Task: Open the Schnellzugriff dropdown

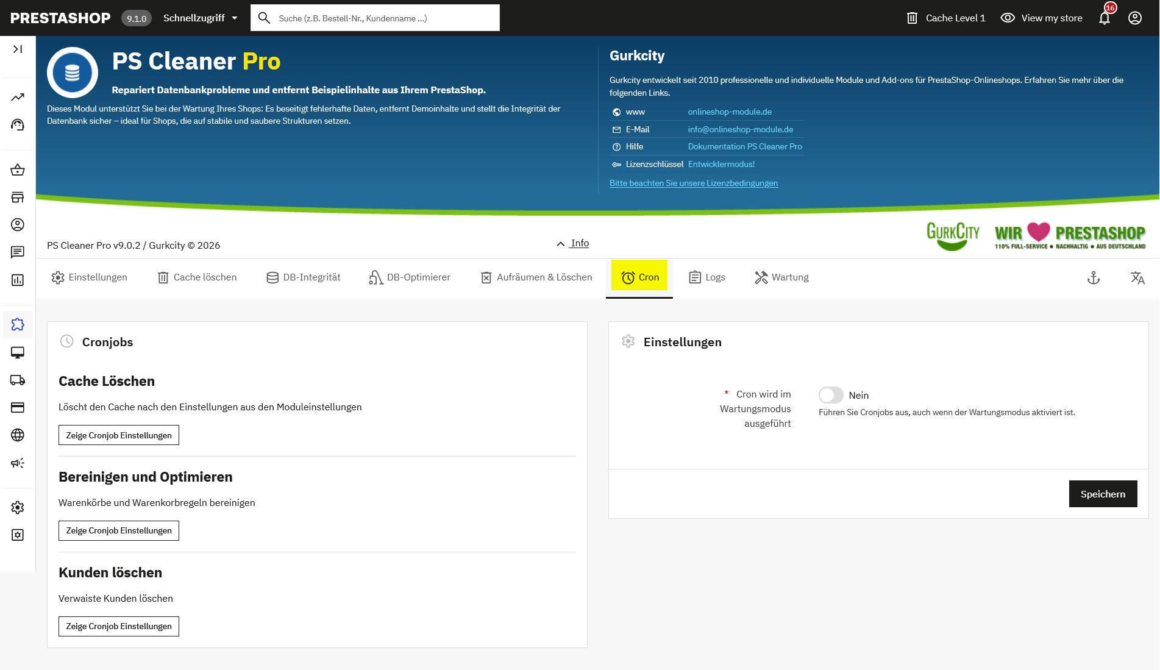Action: (201, 18)
